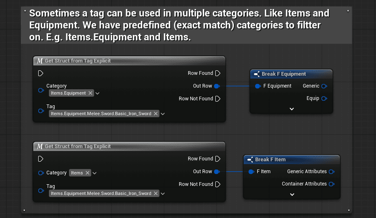376x218 pixels.
Task: Click Tag input pin on top node
Action: click(x=41, y=111)
